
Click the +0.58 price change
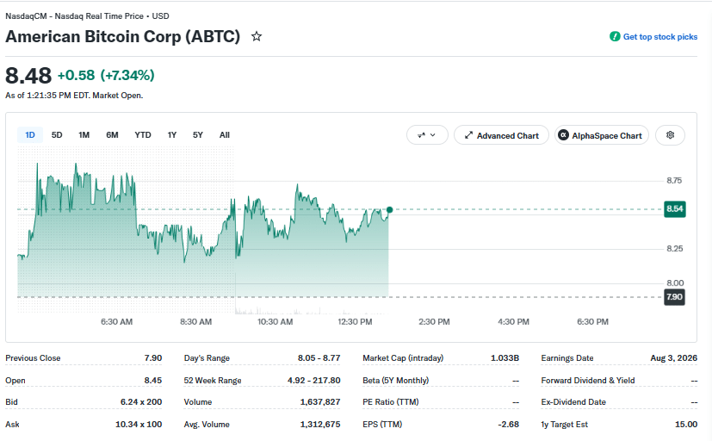77,75
